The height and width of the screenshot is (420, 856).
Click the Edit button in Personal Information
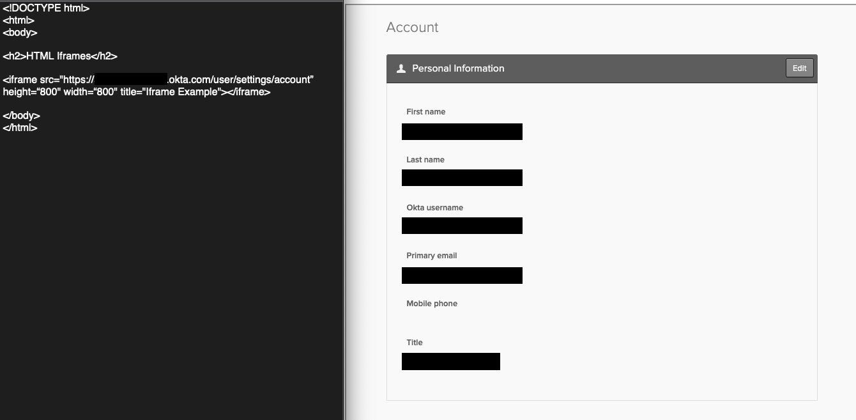click(x=799, y=68)
